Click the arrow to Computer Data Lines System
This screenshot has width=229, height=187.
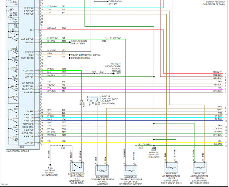(x=70, y=42)
